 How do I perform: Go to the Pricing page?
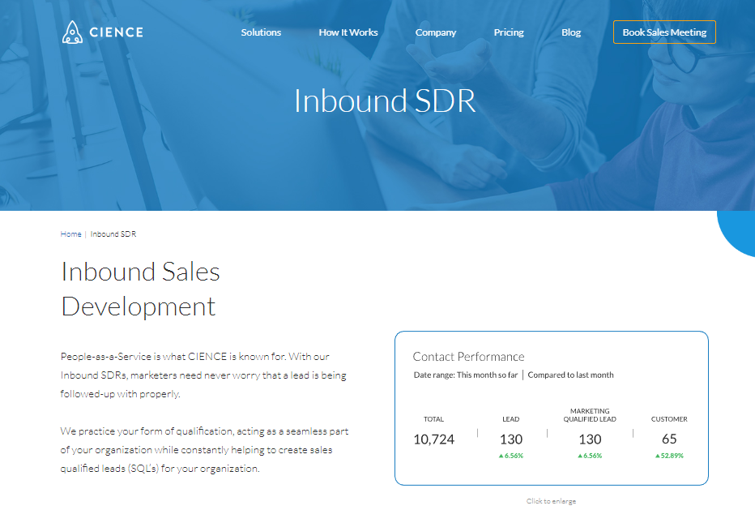coord(509,32)
